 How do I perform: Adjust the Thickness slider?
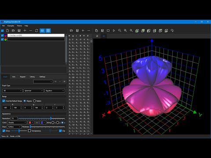pyautogui.click(x=47, y=127)
